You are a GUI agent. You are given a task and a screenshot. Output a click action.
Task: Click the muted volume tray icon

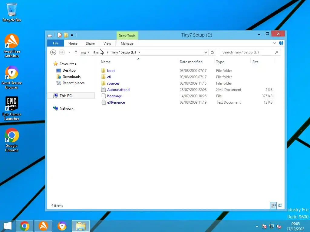[279, 226]
